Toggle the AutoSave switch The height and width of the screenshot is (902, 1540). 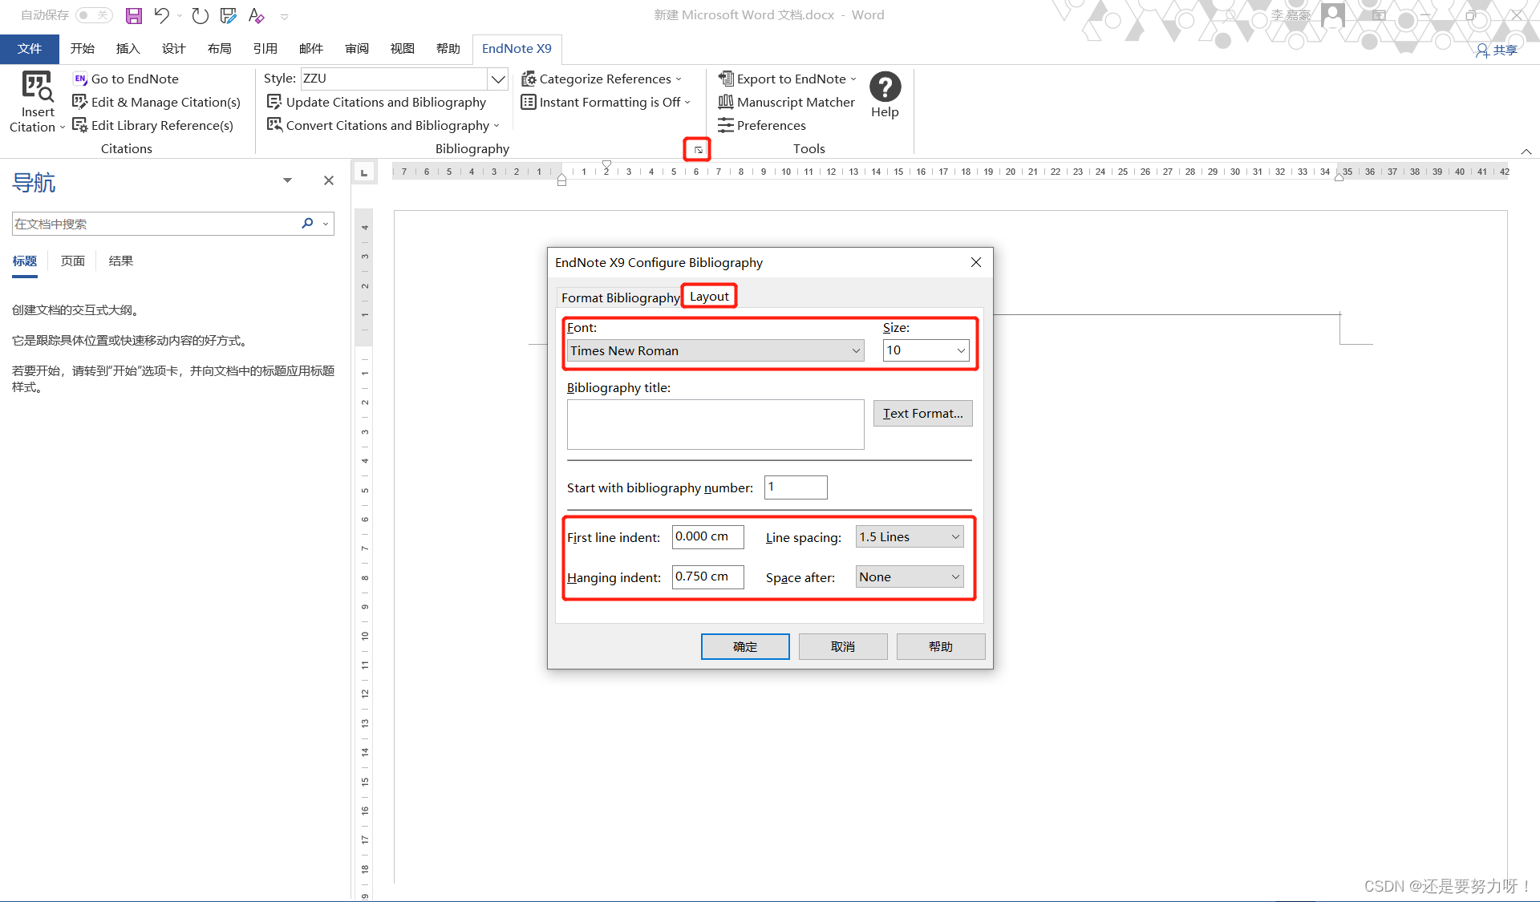(x=93, y=15)
